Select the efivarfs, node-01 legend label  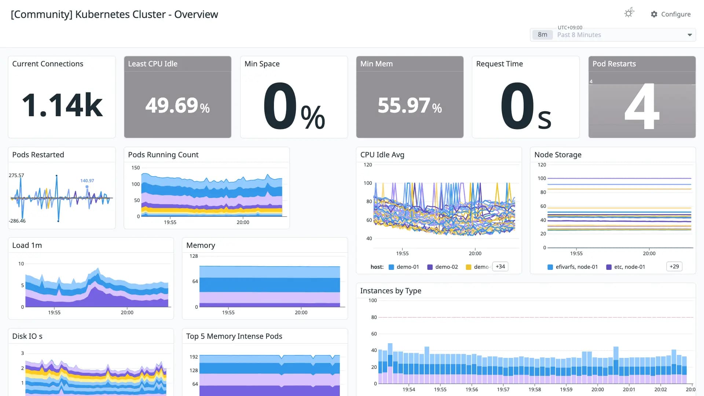(x=577, y=267)
